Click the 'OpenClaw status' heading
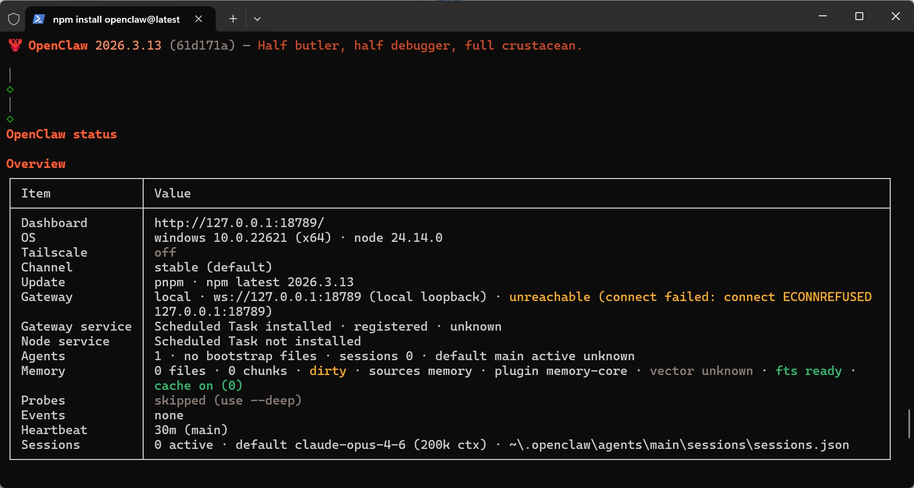Image resolution: width=914 pixels, height=488 pixels. click(x=61, y=134)
